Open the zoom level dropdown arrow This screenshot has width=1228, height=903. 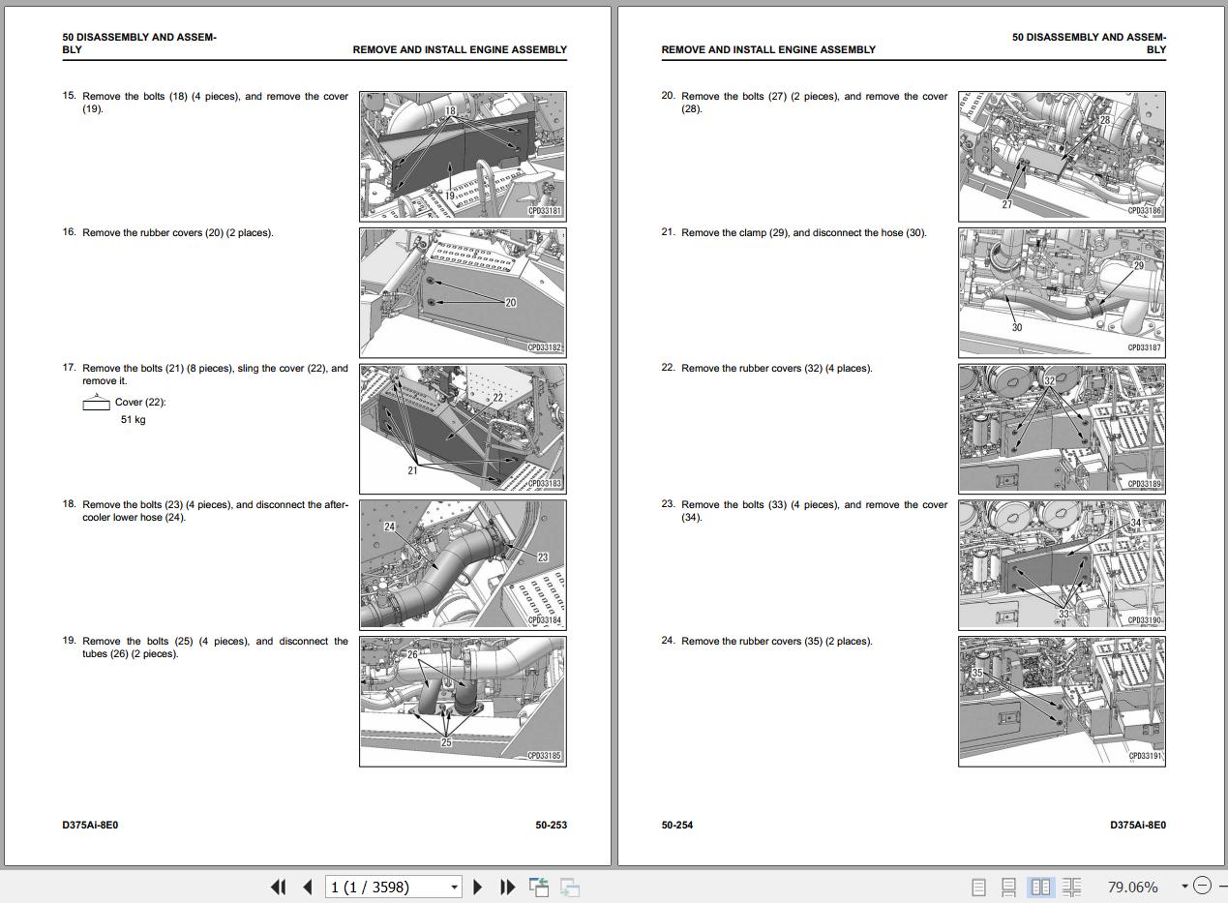(1183, 886)
